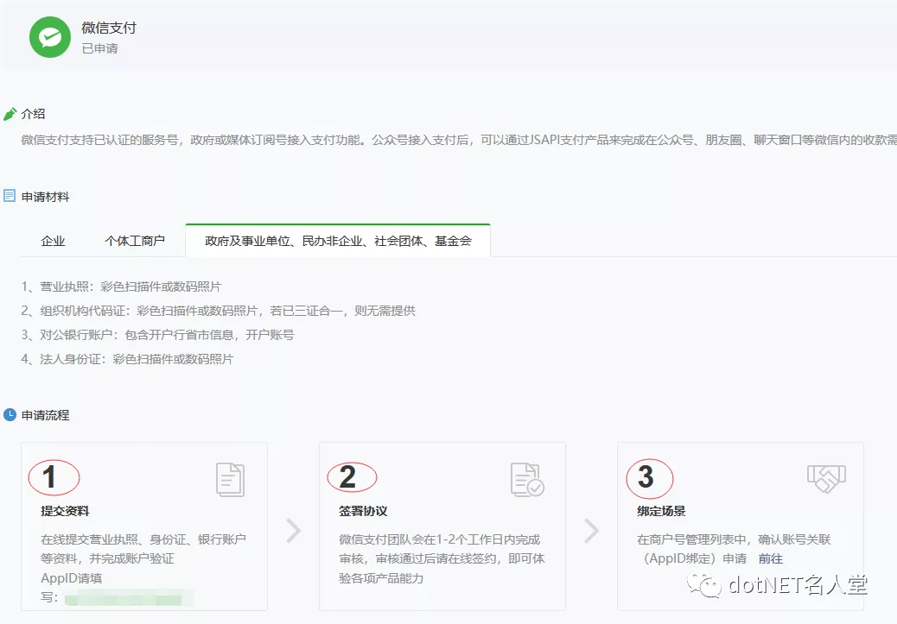
Task: Switch to the 企业 tab
Action: point(54,241)
